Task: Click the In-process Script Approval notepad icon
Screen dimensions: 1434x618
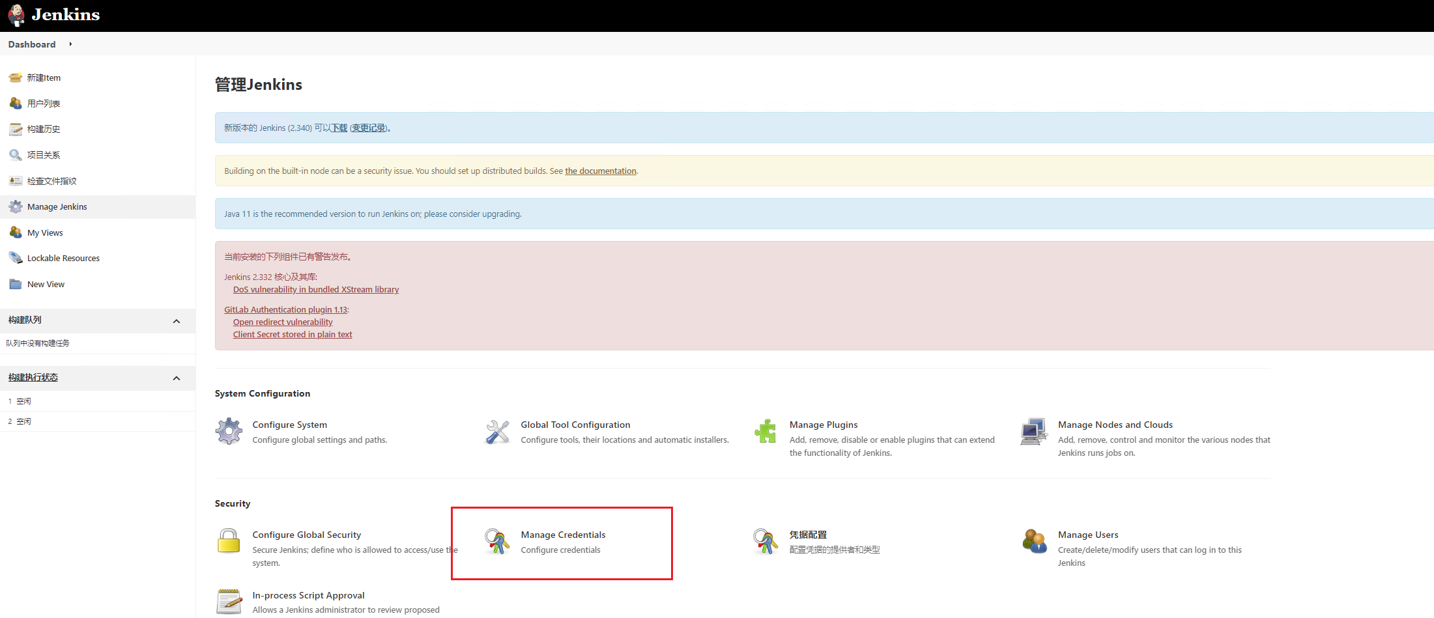Action: 229,601
